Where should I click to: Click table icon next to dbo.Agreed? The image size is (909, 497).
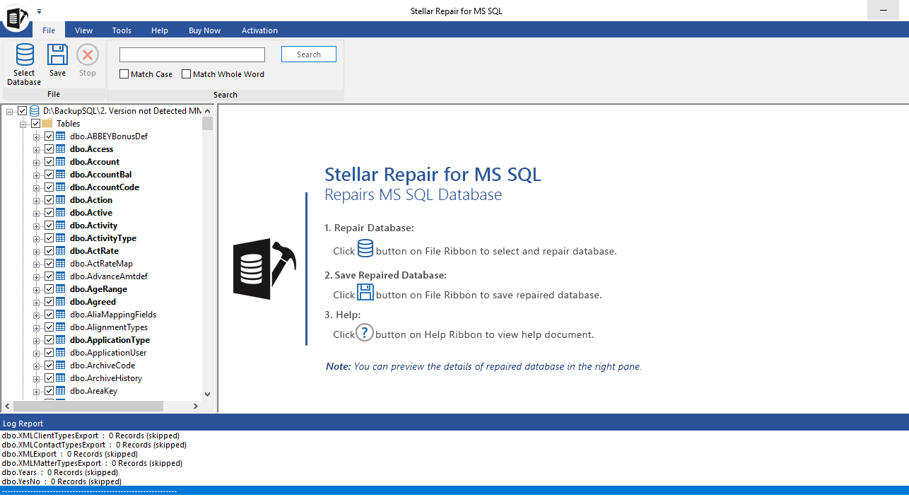click(x=61, y=302)
